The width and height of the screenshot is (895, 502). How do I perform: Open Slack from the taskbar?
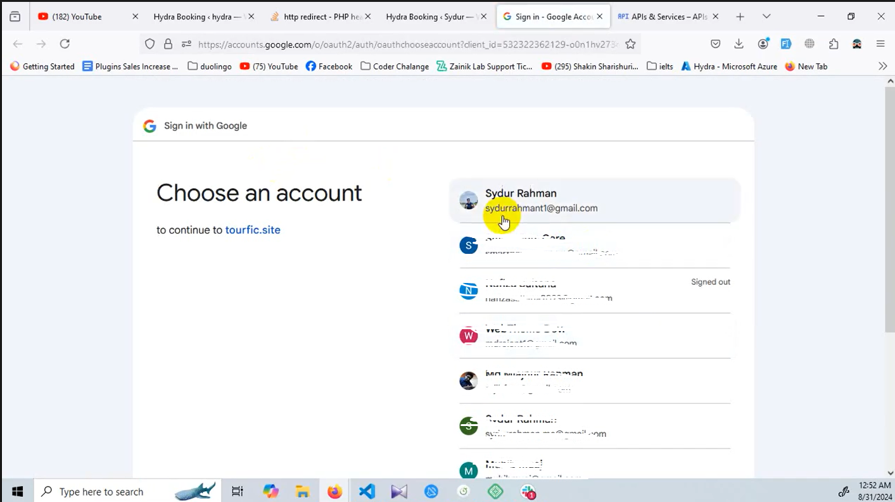(x=528, y=491)
